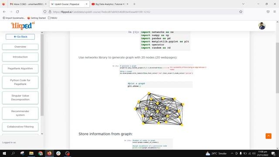Open Singular Value Decomposition section
The height and width of the screenshot is (157, 279).
click(20, 98)
